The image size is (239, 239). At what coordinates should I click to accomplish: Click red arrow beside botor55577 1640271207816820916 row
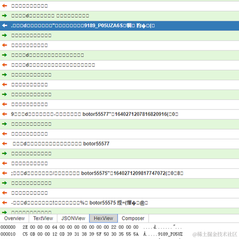(x=5, y=114)
